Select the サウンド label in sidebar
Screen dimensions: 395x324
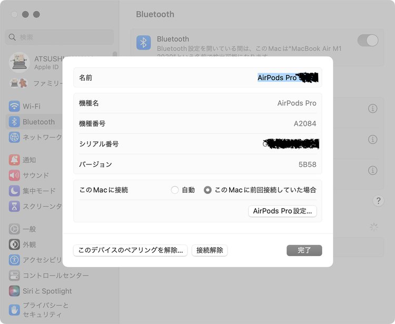tap(36, 175)
